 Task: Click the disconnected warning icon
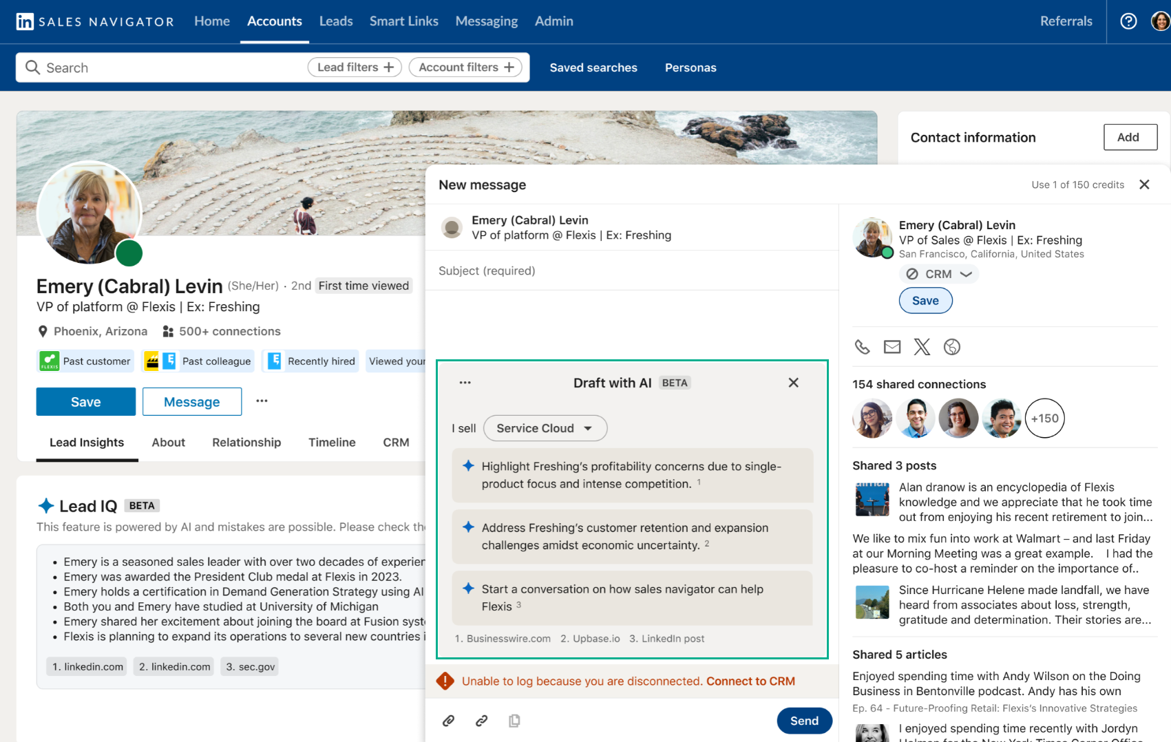tap(445, 681)
